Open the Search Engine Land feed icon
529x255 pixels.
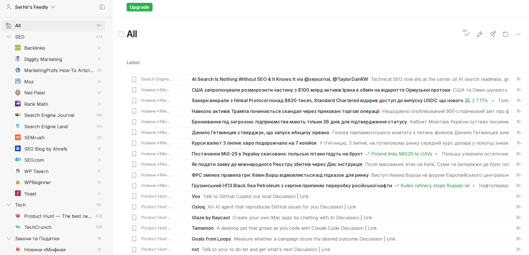point(18,126)
